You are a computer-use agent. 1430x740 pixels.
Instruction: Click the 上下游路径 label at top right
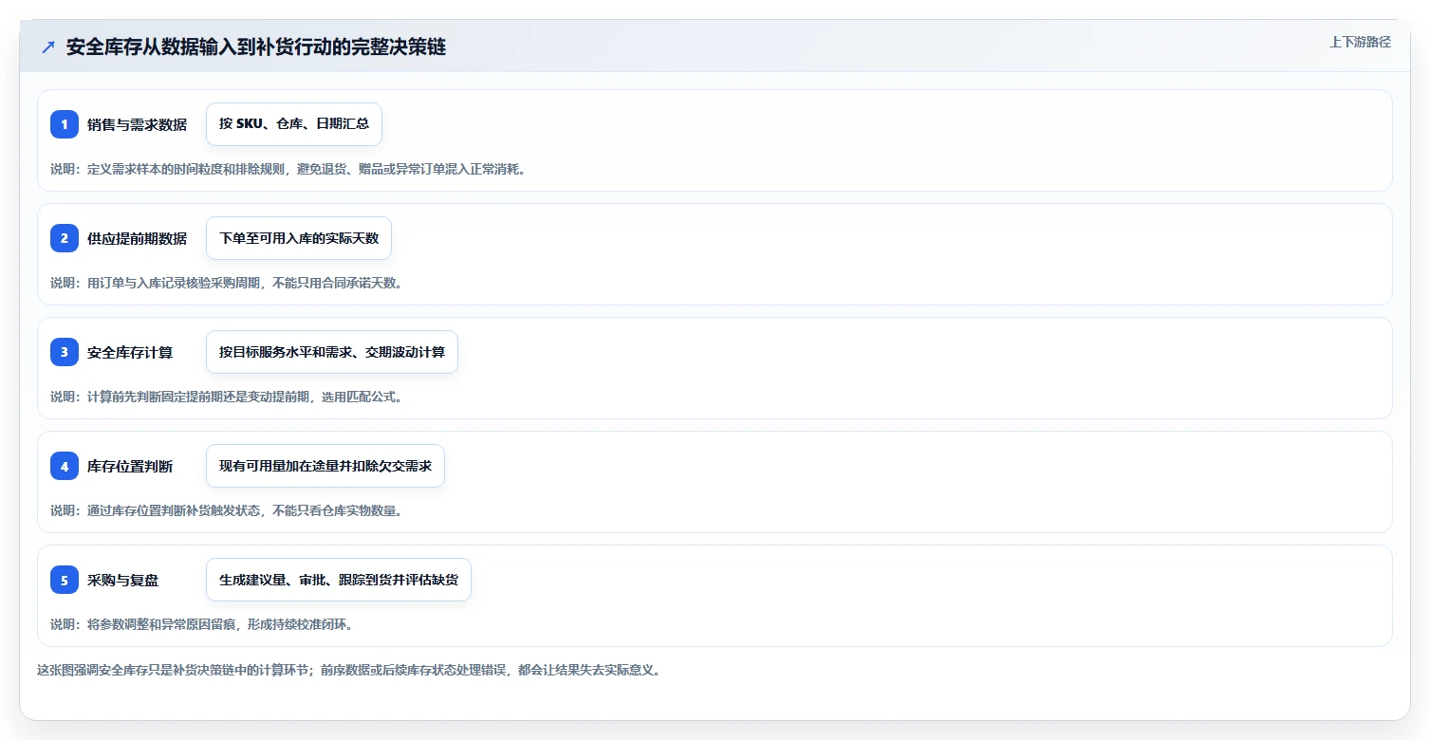tap(1360, 42)
